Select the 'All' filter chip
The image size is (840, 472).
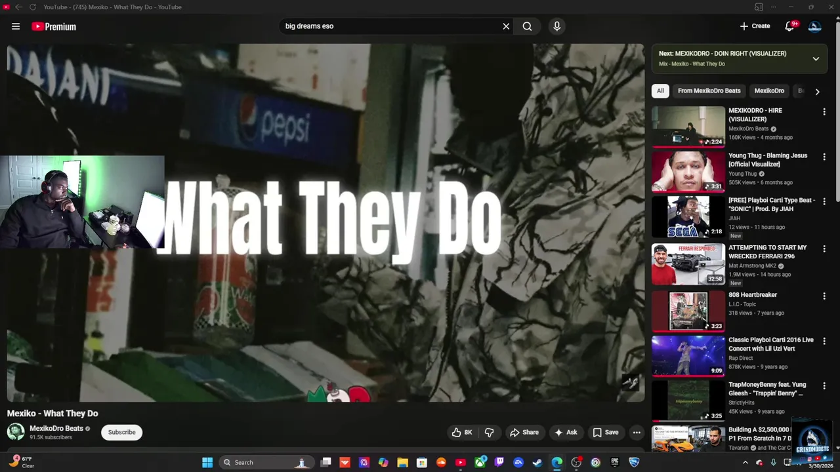[660, 91]
